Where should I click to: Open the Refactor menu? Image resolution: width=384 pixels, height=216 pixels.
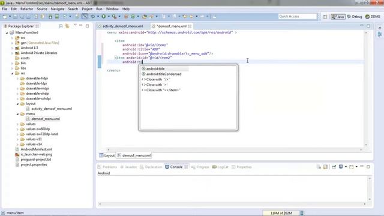pyautogui.click(x=26, y=9)
